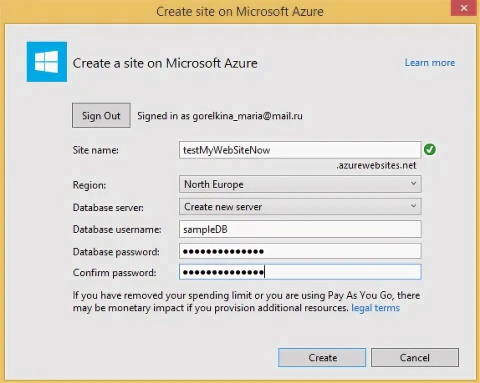480x383 pixels.
Task: Click the .azurewebsites.net domain suffix label
Action: 376,165
